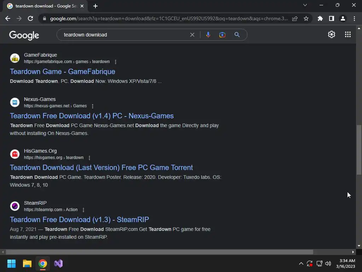This screenshot has height=272, width=362.
Task: Open the Google apps grid
Action: (x=348, y=34)
